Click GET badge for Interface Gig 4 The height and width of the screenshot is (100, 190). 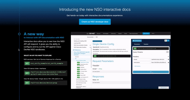(x=78, y=69)
